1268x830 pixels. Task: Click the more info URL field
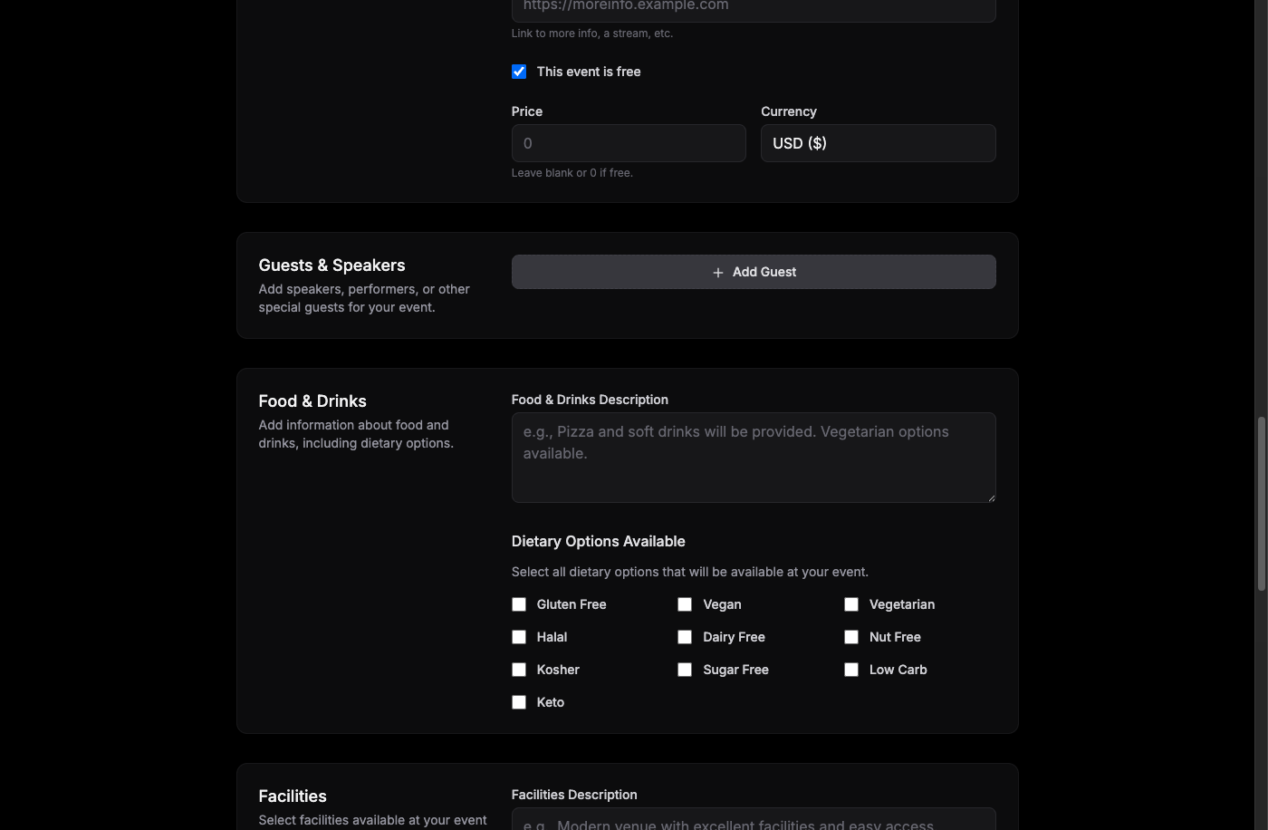(x=753, y=7)
